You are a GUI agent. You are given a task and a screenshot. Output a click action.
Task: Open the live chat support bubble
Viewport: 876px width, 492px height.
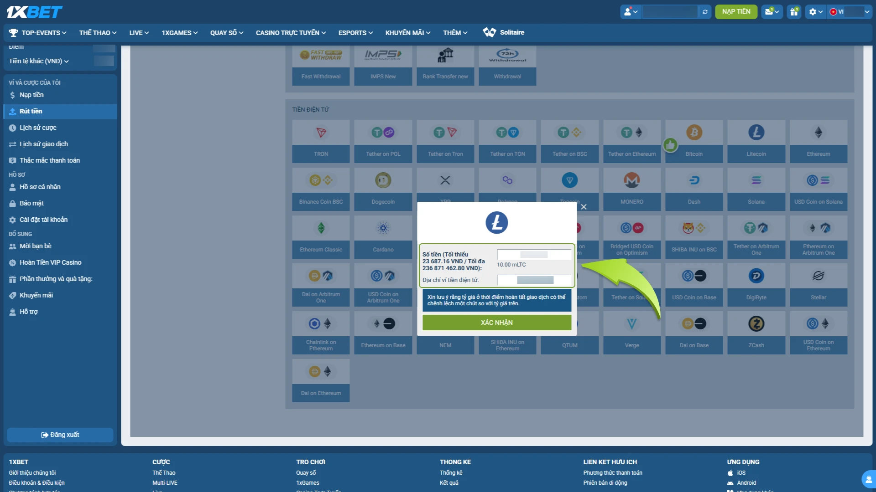tap(869, 479)
